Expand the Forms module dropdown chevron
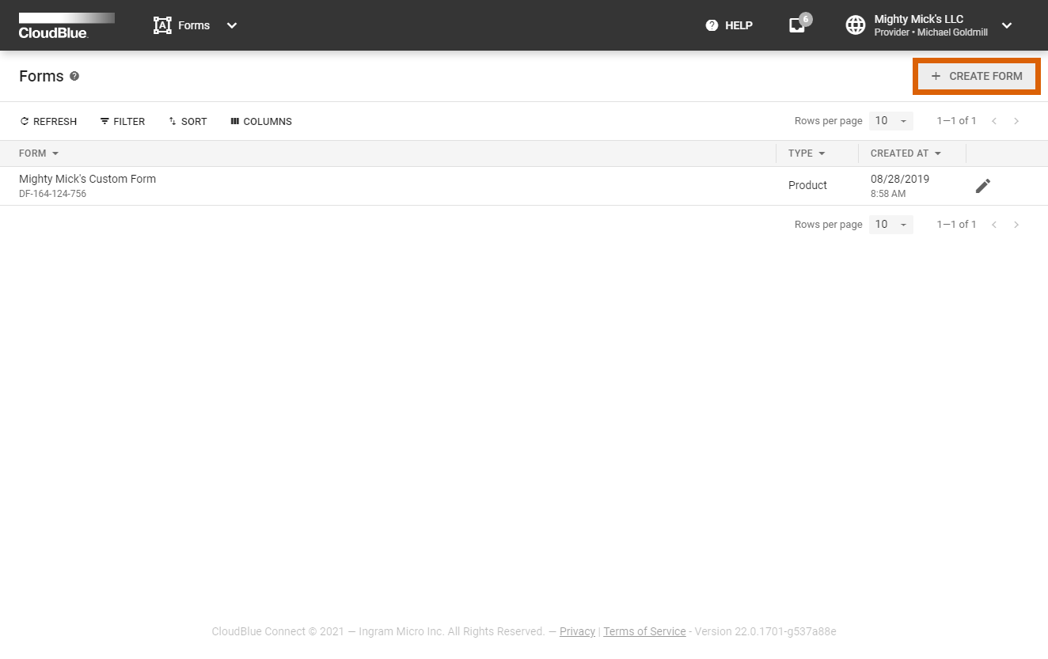The image size is (1048, 659). (x=232, y=25)
